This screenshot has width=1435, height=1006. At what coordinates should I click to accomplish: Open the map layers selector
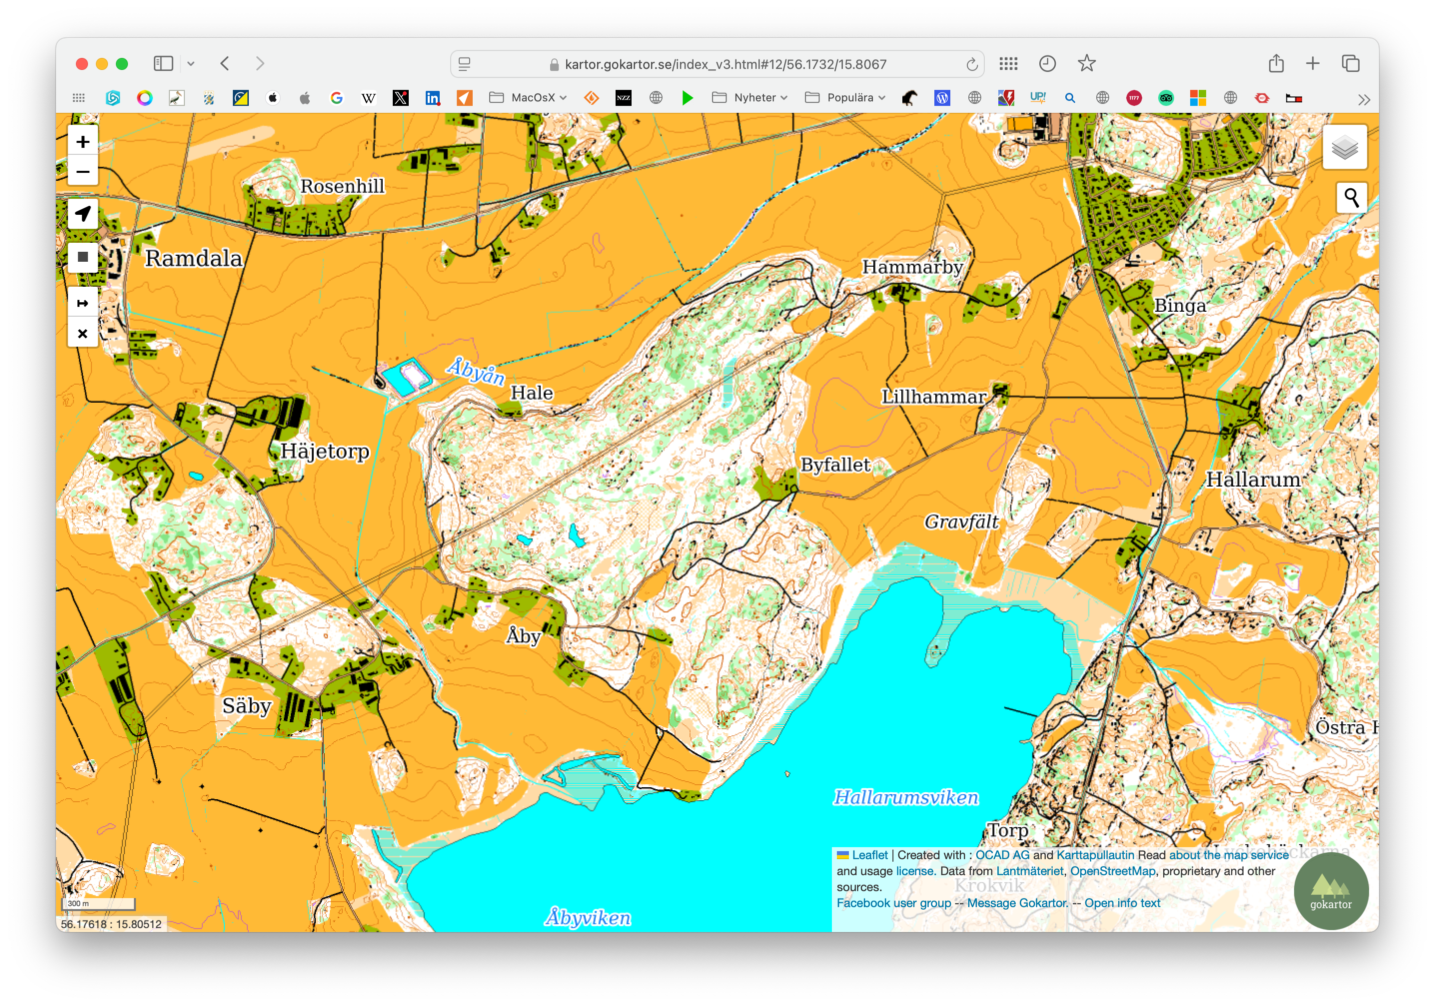tap(1345, 147)
